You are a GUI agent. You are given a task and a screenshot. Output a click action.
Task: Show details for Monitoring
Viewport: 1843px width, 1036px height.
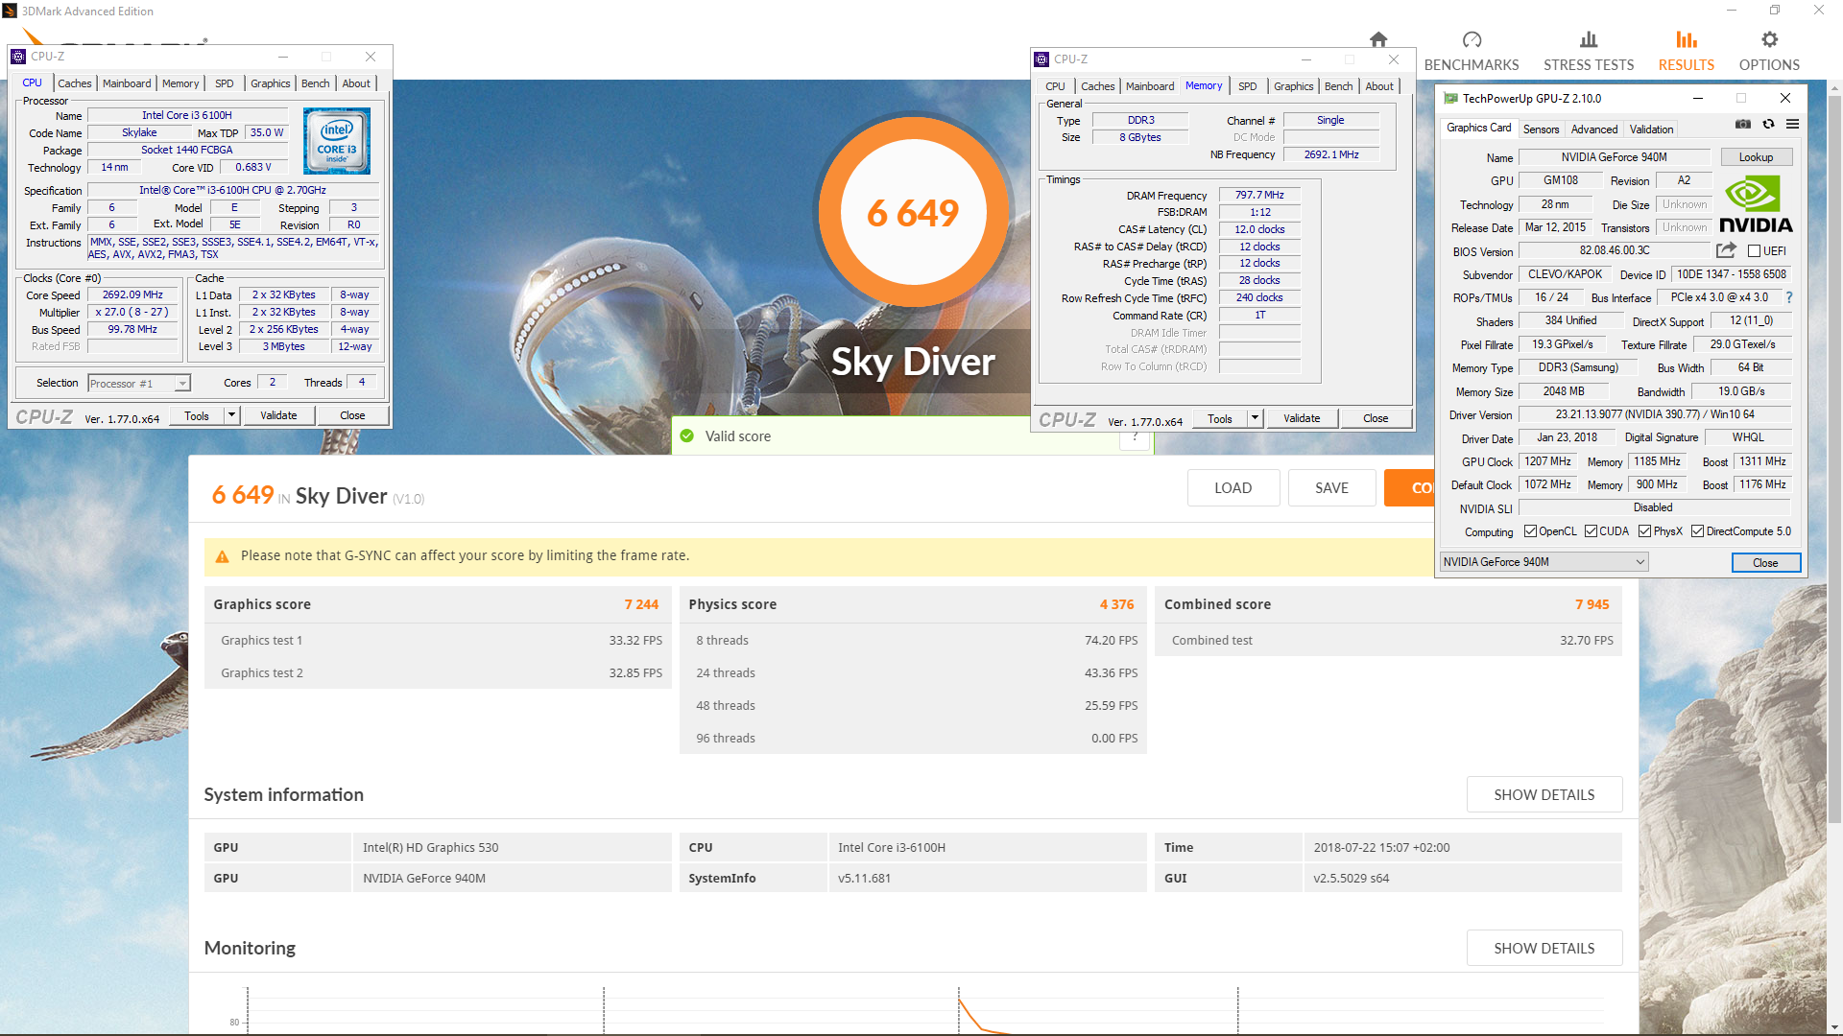(1544, 949)
